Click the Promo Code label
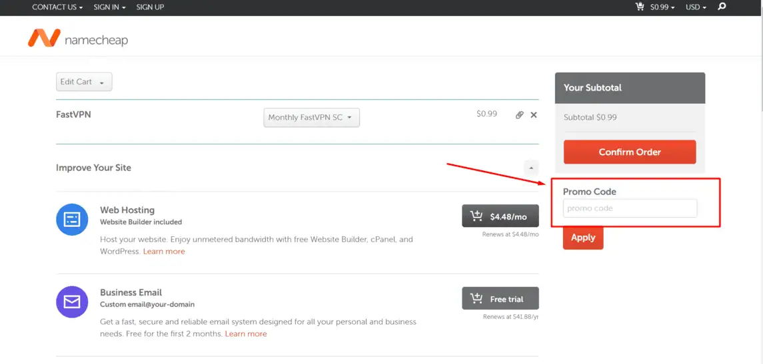 pyautogui.click(x=589, y=192)
